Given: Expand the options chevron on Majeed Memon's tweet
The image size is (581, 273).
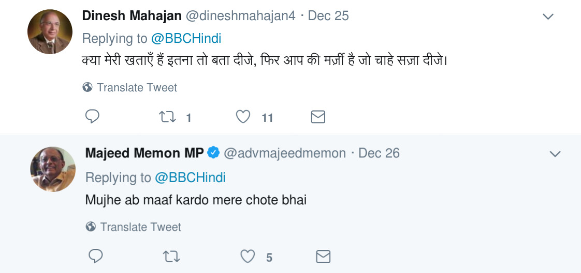Looking at the screenshot, I should coord(555,154).
